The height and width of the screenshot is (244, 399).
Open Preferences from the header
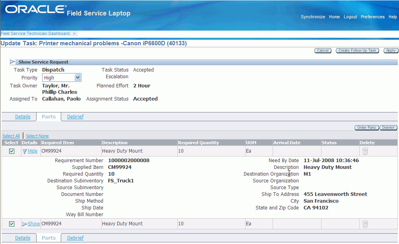[372, 17]
